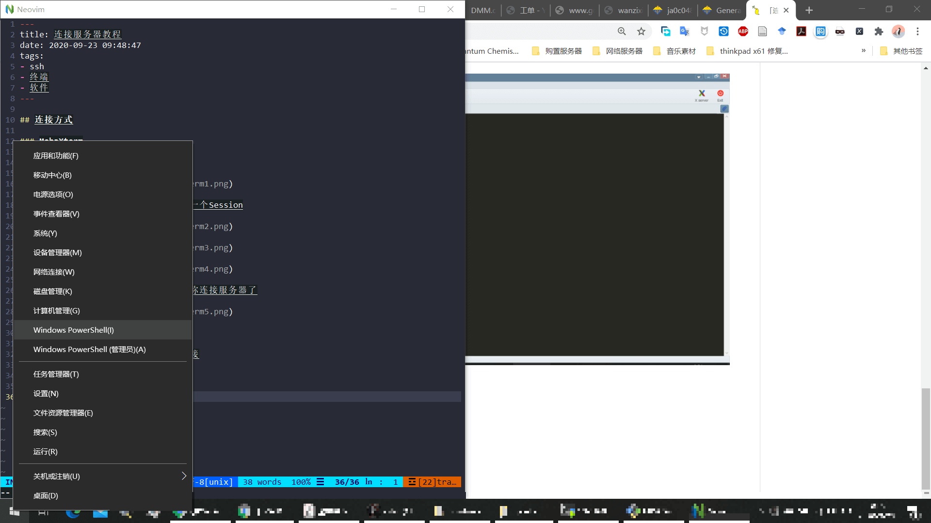Click the blue graduation-cap extension icon
Image resolution: width=931 pixels, height=523 pixels.
(x=782, y=31)
